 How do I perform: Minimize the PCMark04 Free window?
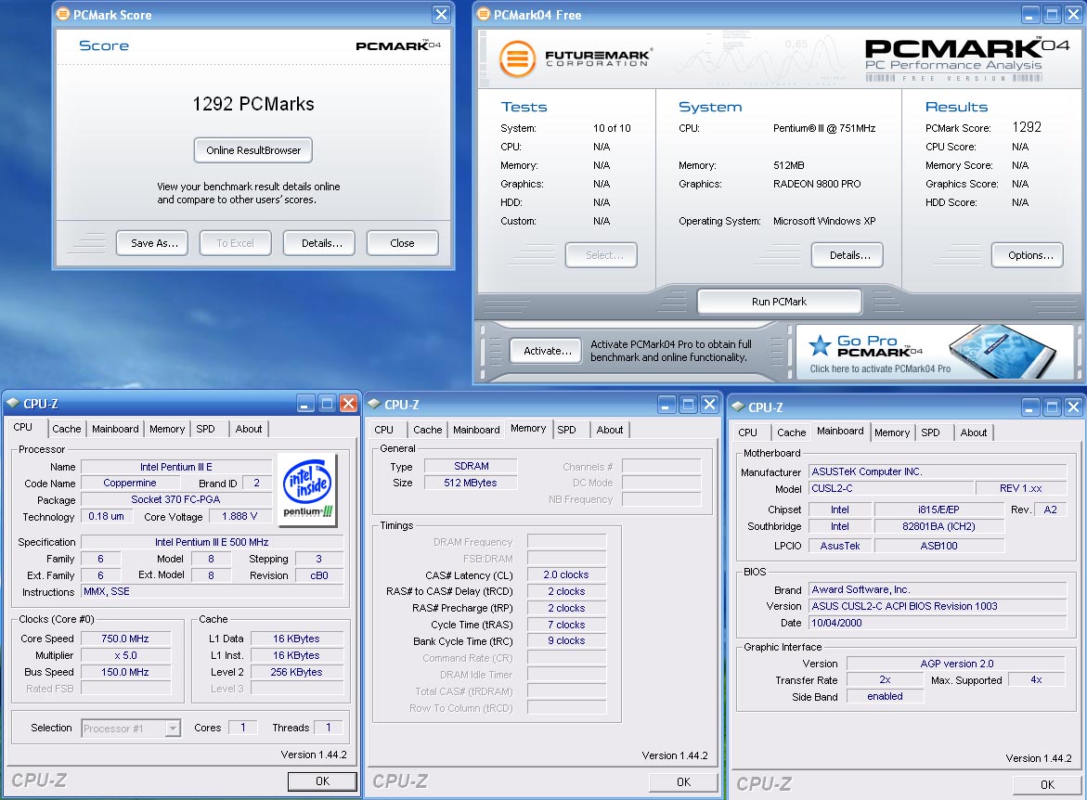pos(1030,15)
